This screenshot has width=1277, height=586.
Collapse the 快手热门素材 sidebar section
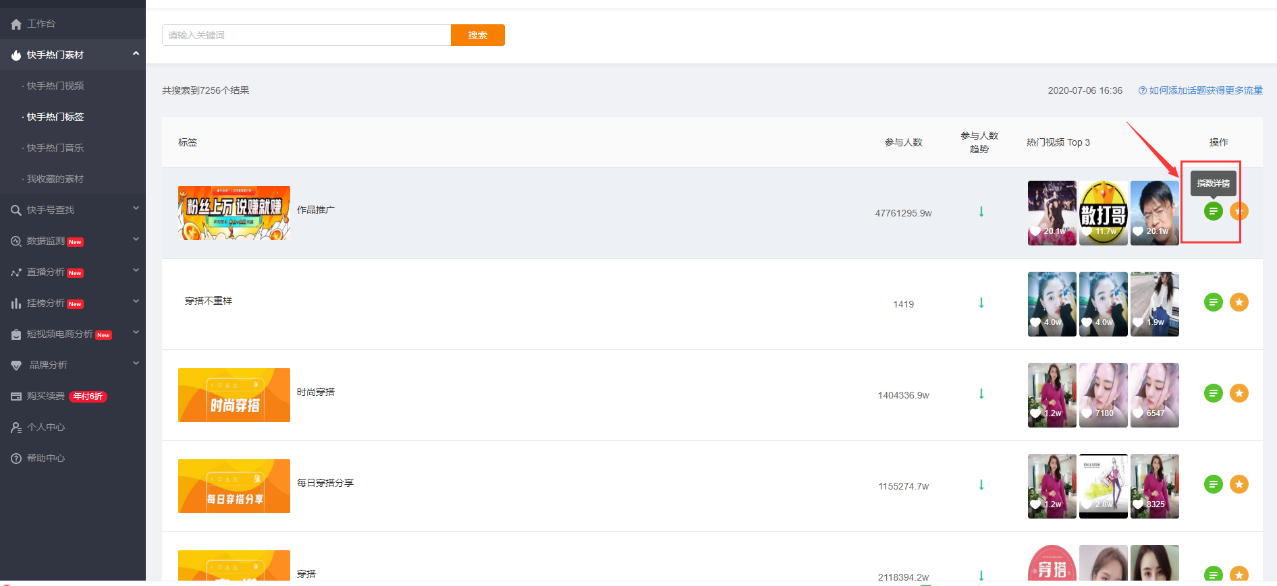[x=136, y=54]
